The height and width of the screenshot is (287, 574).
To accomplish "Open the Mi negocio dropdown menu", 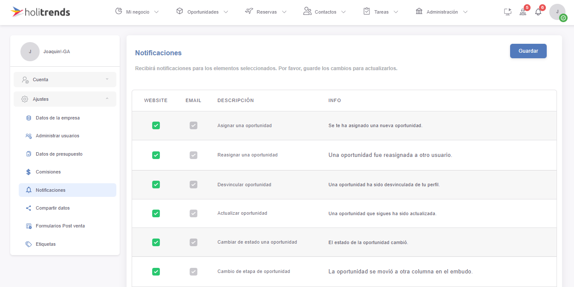I will pos(137,12).
